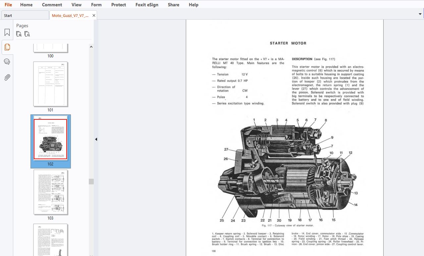Open the Help ribbon tab
This screenshot has width=424, height=256.
pos(193,5)
